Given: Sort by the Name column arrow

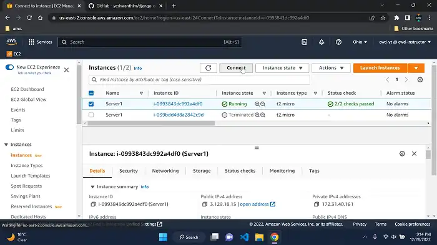Looking at the screenshot, I should click(141, 93).
